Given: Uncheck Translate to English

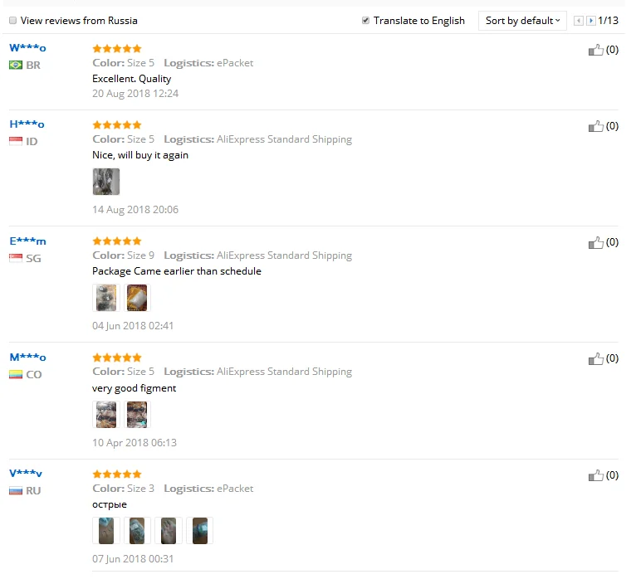Looking at the screenshot, I should pyautogui.click(x=365, y=21).
